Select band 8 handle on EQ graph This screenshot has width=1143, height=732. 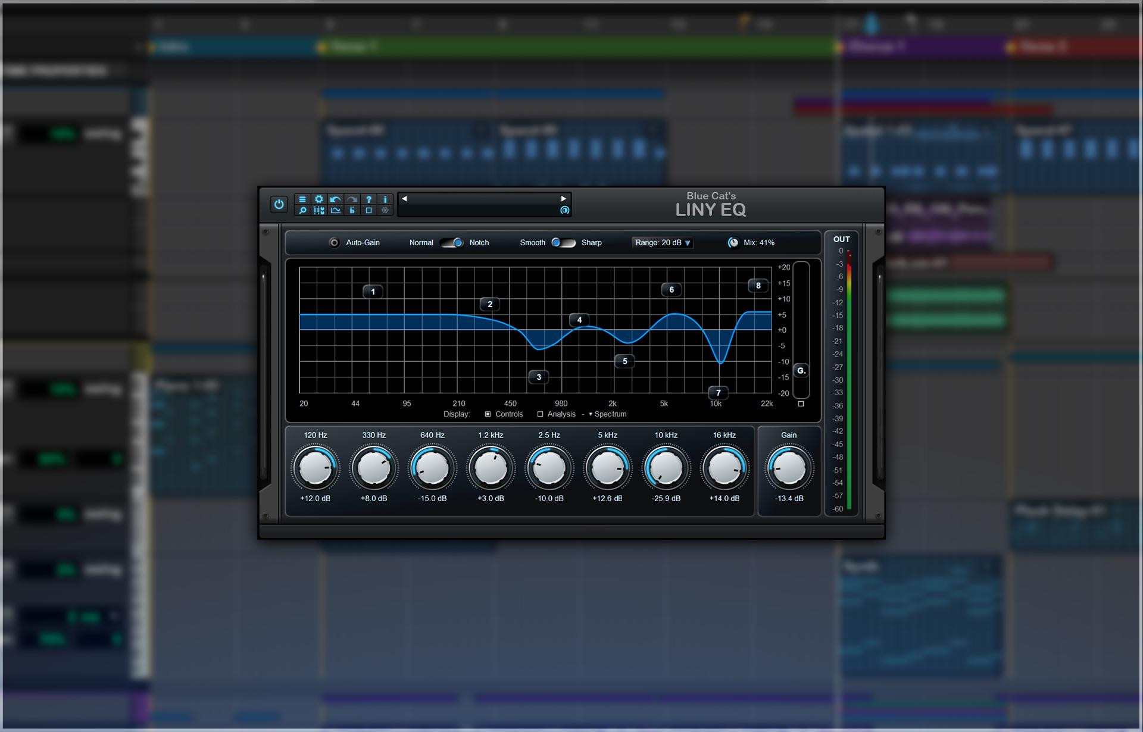click(x=758, y=286)
